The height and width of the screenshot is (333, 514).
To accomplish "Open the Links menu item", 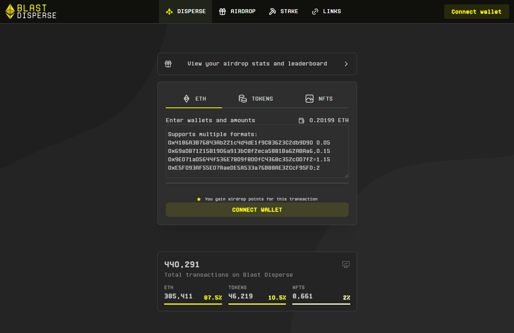I will [326, 12].
